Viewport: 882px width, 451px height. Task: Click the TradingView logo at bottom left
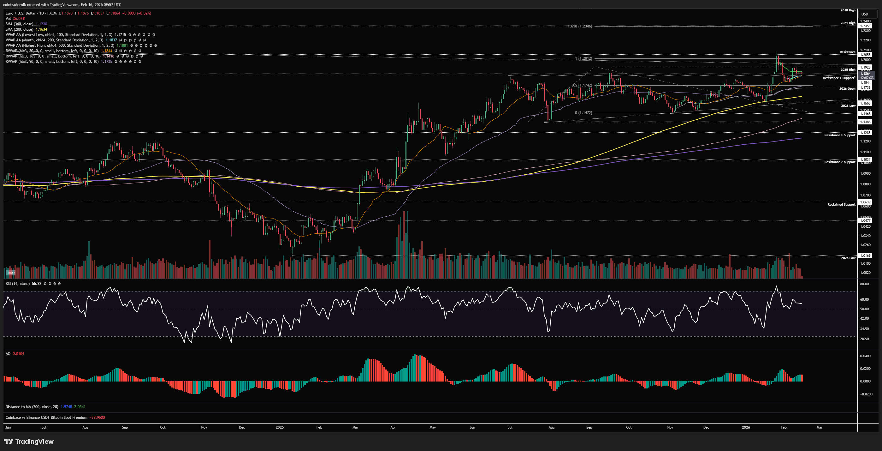pyautogui.click(x=29, y=442)
